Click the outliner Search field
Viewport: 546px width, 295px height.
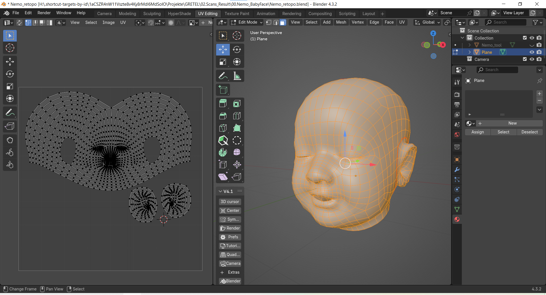click(x=505, y=22)
